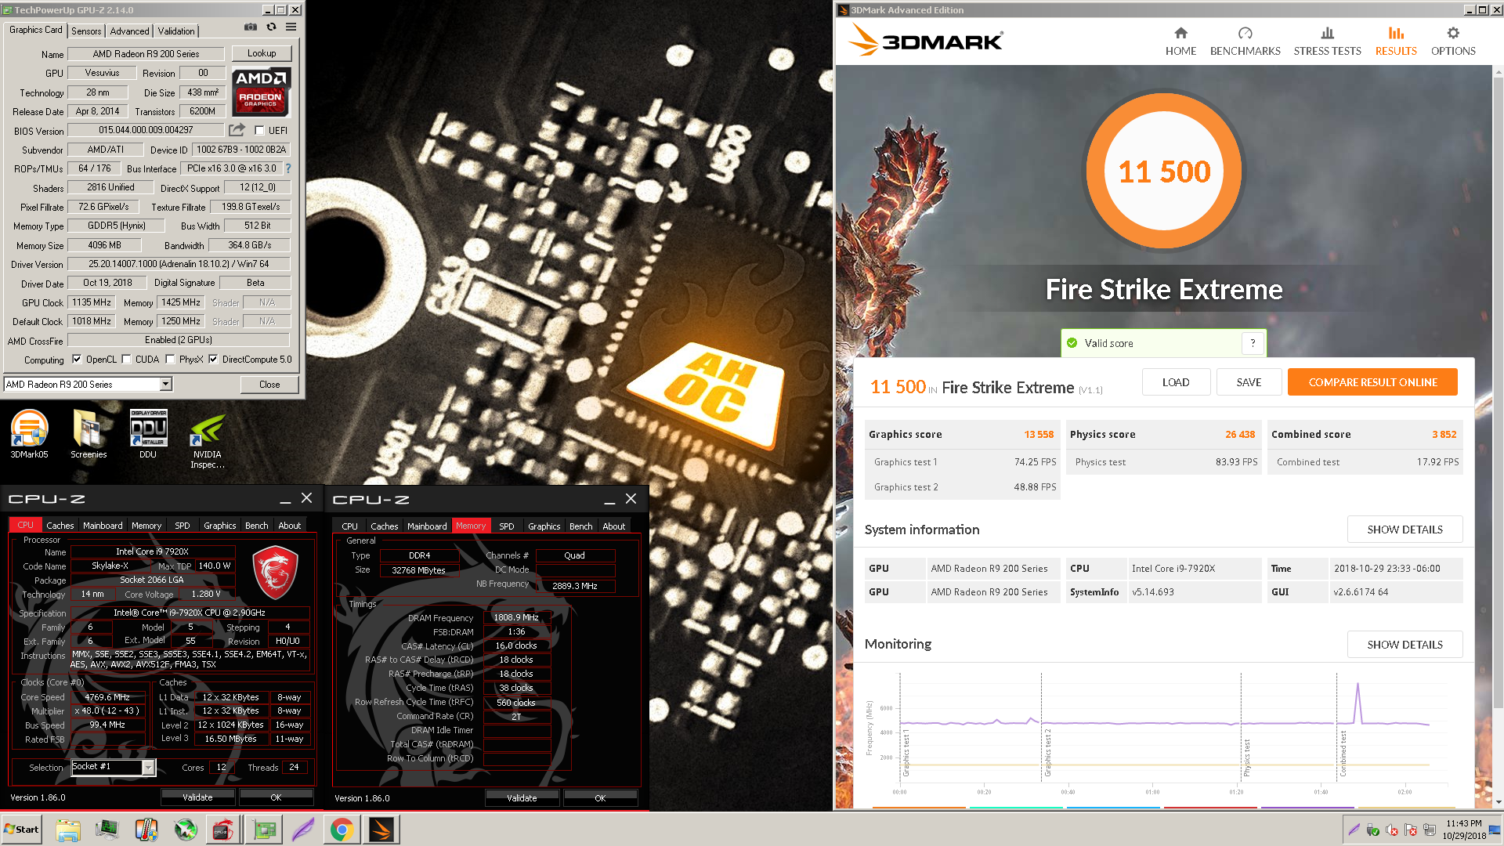Open 3DMark Stress Tests section
Screen dimensions: 1504x846
pos(1327,42)
